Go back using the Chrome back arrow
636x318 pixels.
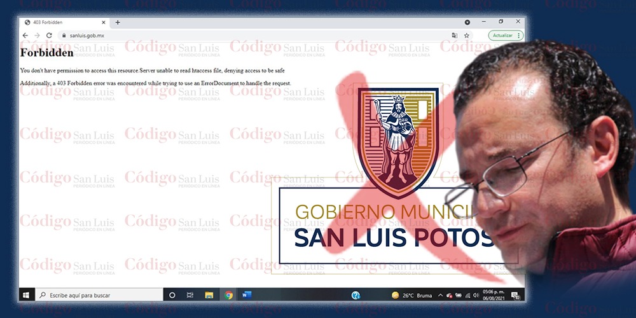click(x=25, y=36)
